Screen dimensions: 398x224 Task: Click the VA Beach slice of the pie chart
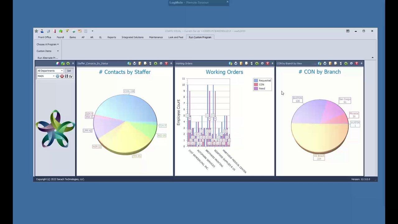tap(320, 138)
